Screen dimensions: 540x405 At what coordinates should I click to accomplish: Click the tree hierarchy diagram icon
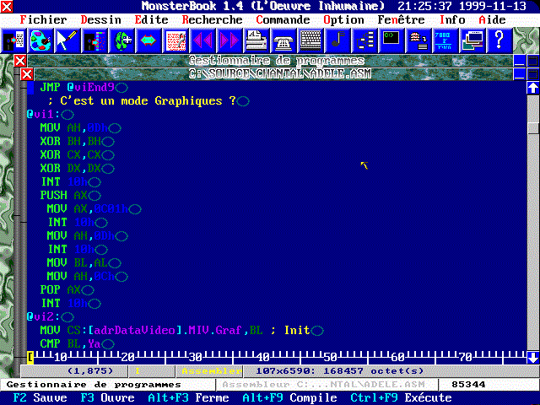(364, 40)
